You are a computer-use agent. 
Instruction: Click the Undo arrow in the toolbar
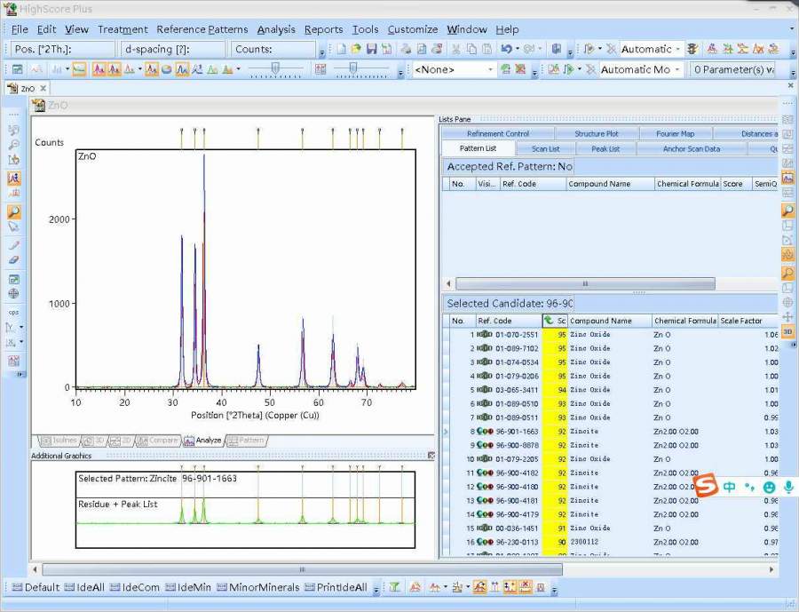(x=506, y=50)
